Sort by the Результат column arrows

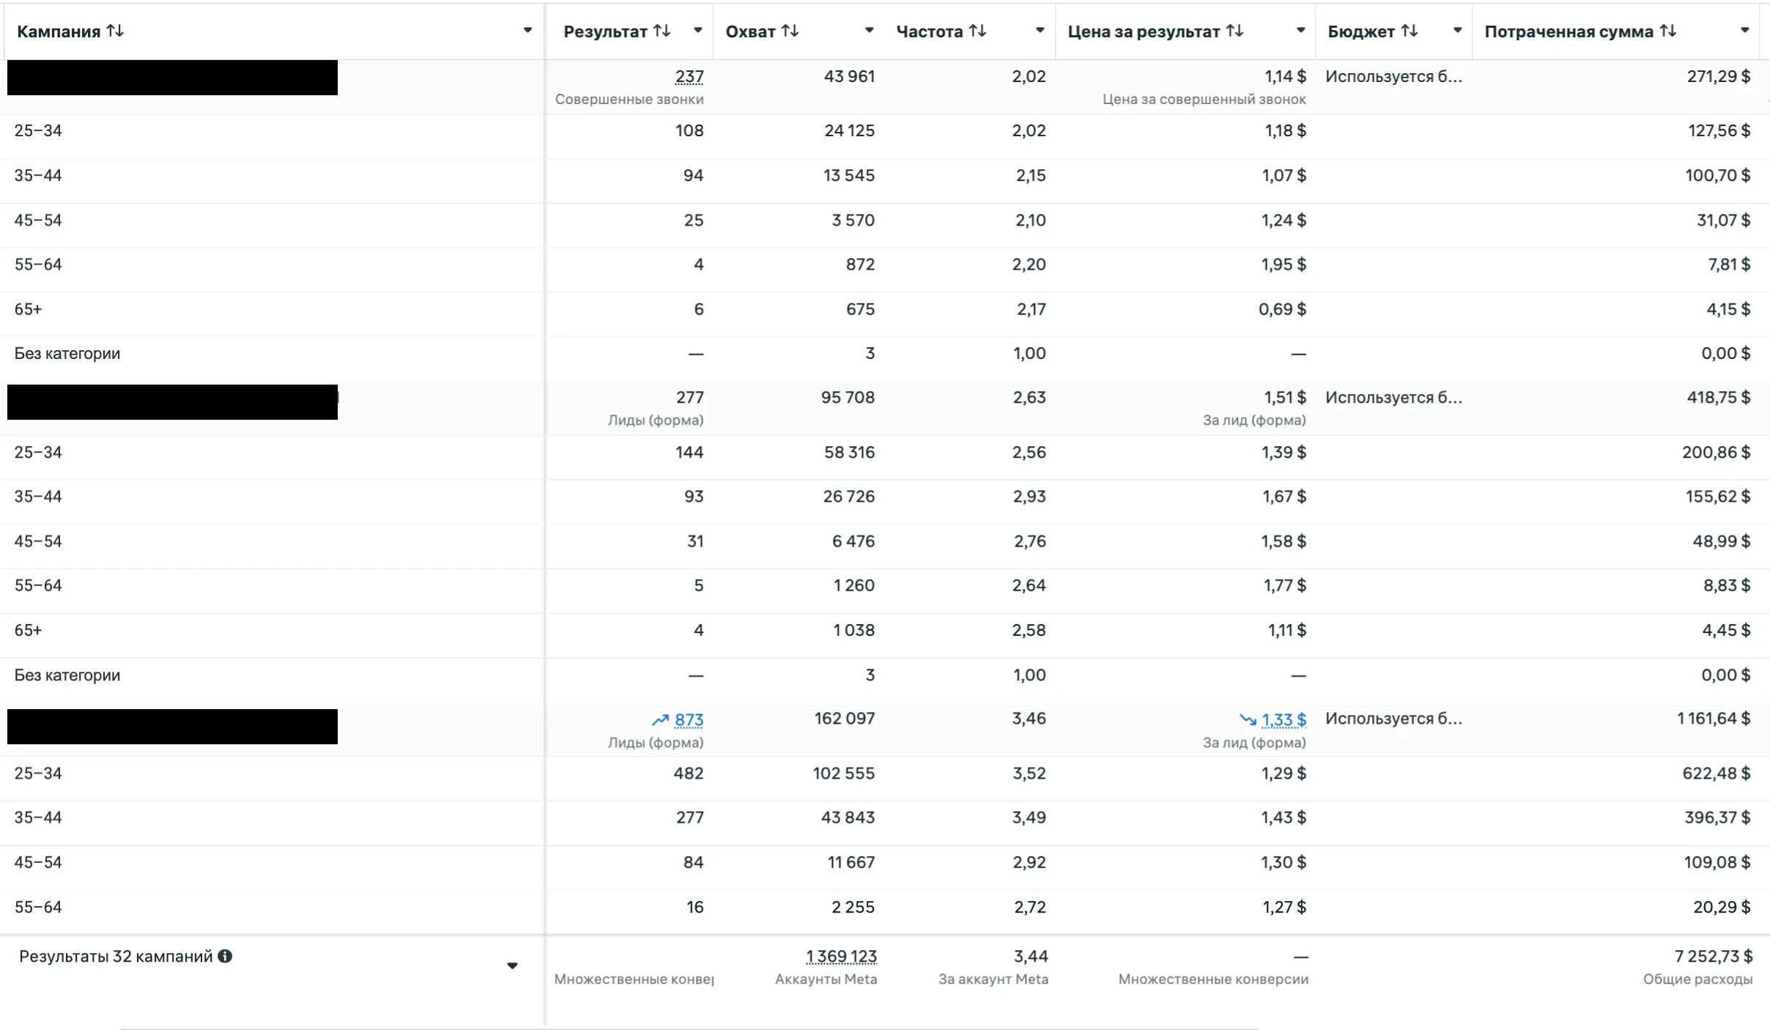(662, 31)
